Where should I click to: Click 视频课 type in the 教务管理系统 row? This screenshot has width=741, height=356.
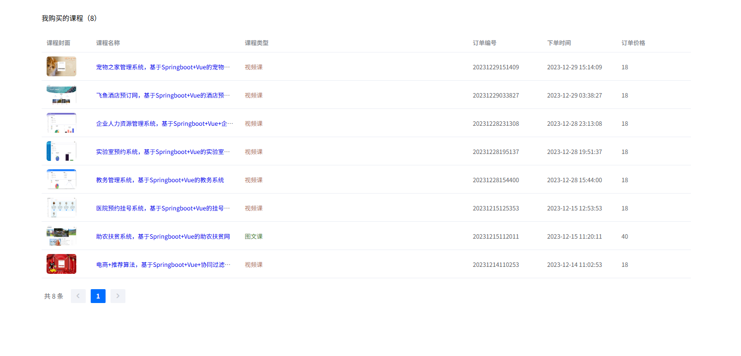(254, 180)
